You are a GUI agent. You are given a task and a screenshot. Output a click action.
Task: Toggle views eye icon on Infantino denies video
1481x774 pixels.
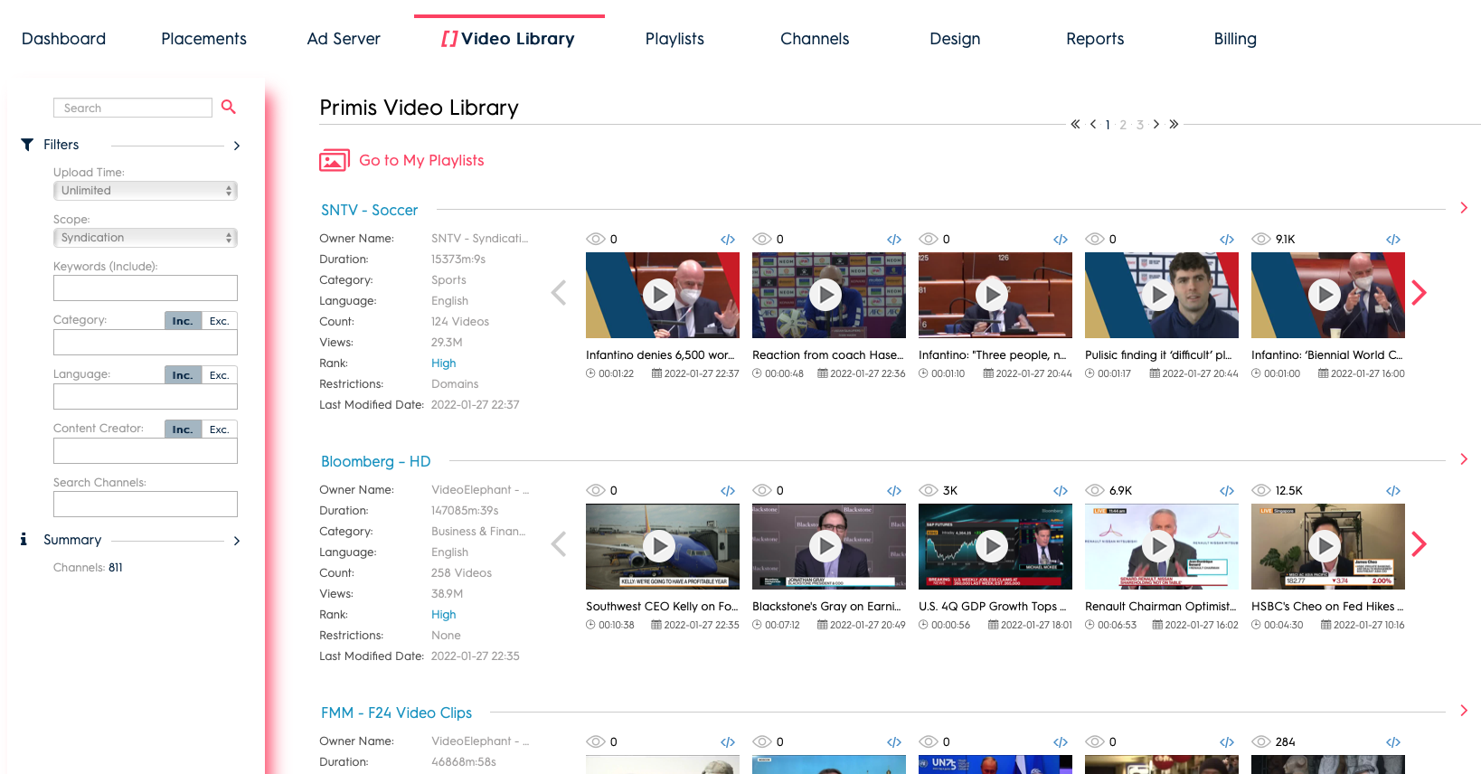[596, 239]
